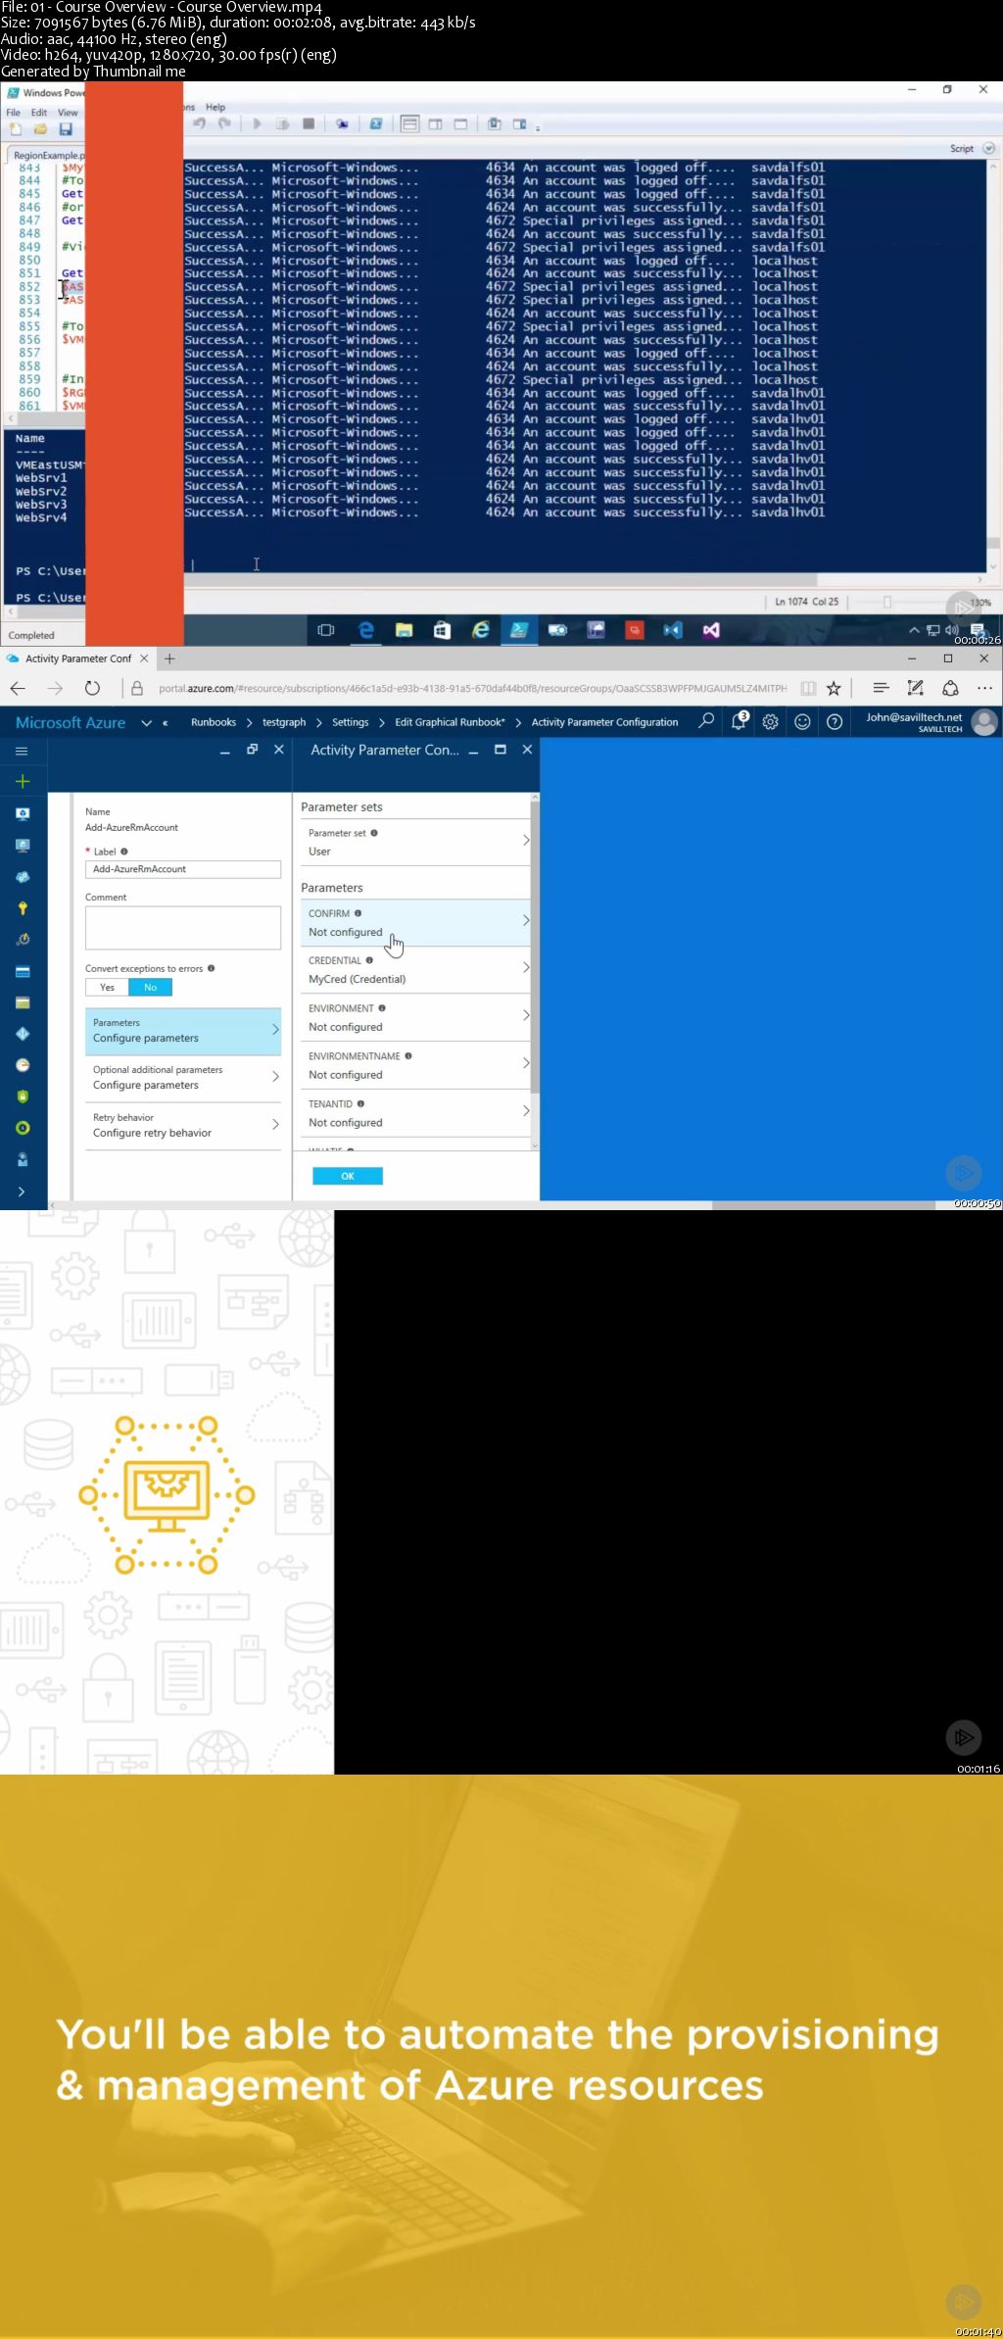Toggle the Azure hamburger menu
1003x2339 pixels.
[22, 751]
